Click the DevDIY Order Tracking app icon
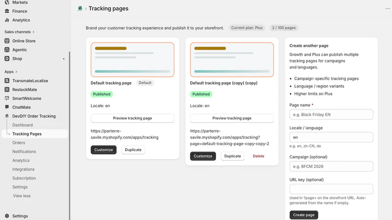This screenshot has height=220, width=392. [x=7, y=116]
